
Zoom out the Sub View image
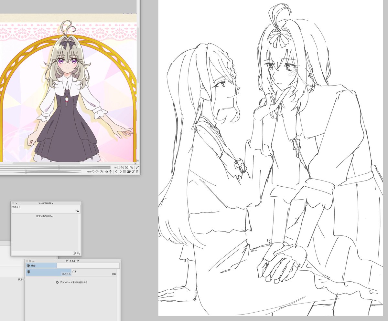tap(122, 168)
